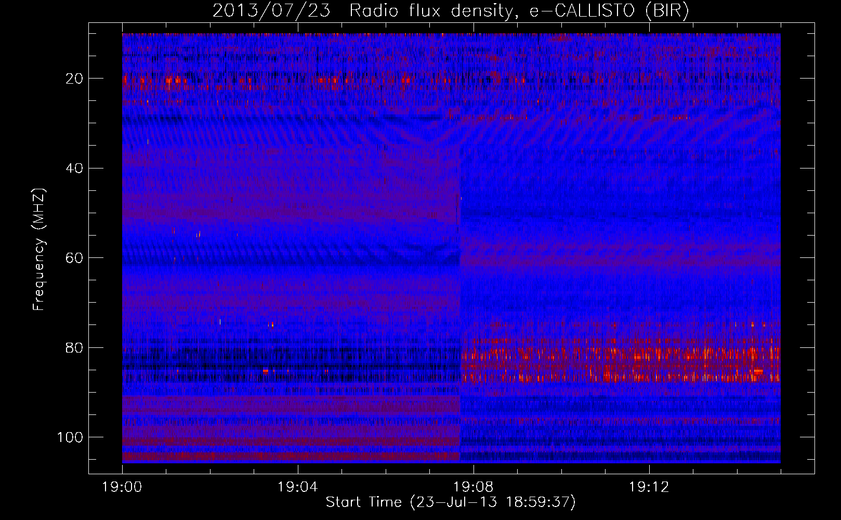Viewport: 841px width, 520px height.
Task: Click the 40 MHz frequency tick label
Action: pyautogui.click(x=75, y=168)
